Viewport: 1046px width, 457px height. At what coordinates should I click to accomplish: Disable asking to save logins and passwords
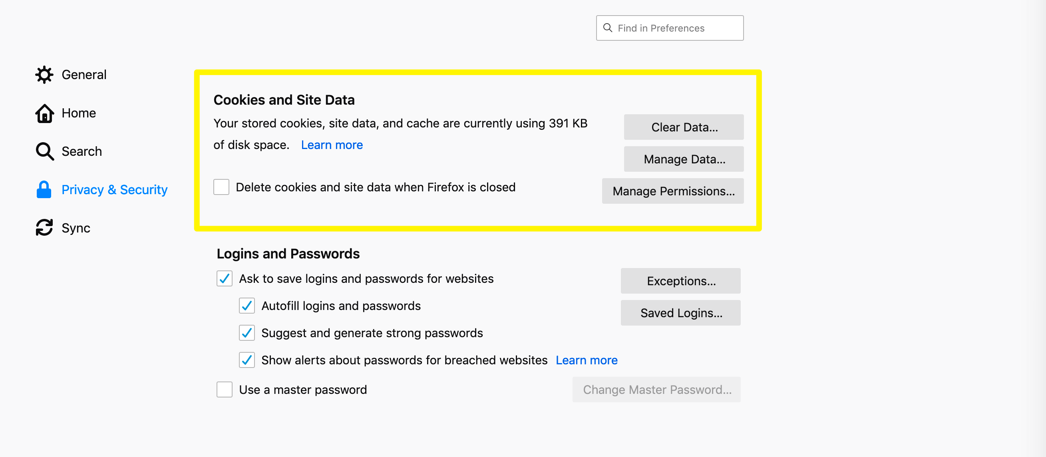point(224,279)
